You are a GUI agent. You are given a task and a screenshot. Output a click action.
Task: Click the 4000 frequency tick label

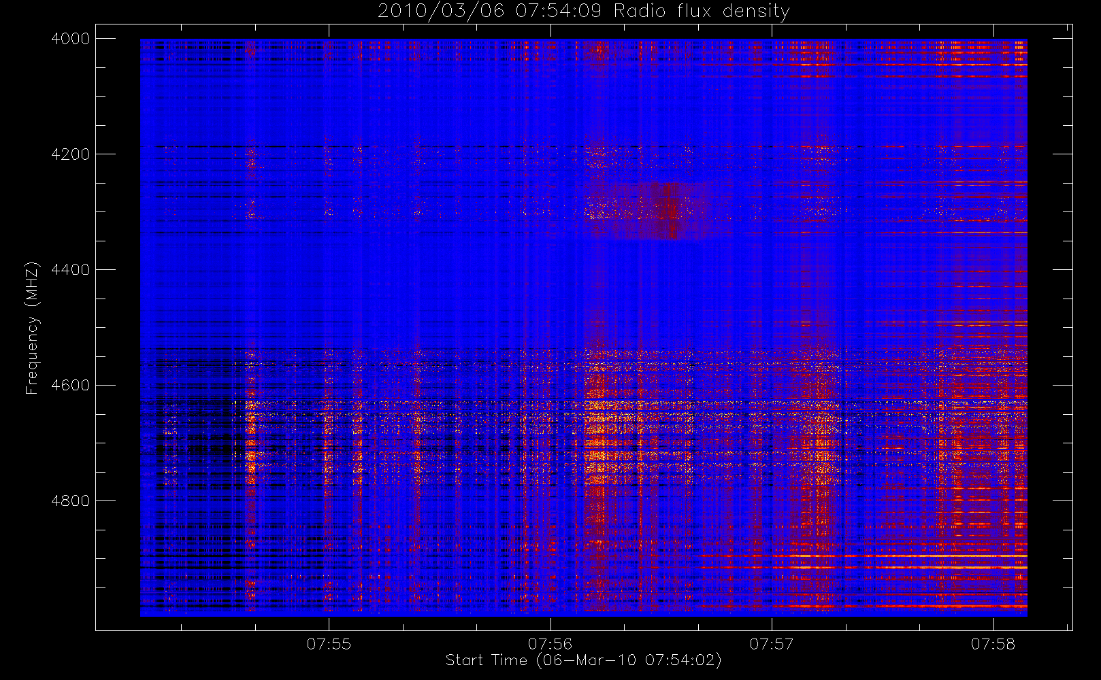pyautogui.click(x=71, y=39)
